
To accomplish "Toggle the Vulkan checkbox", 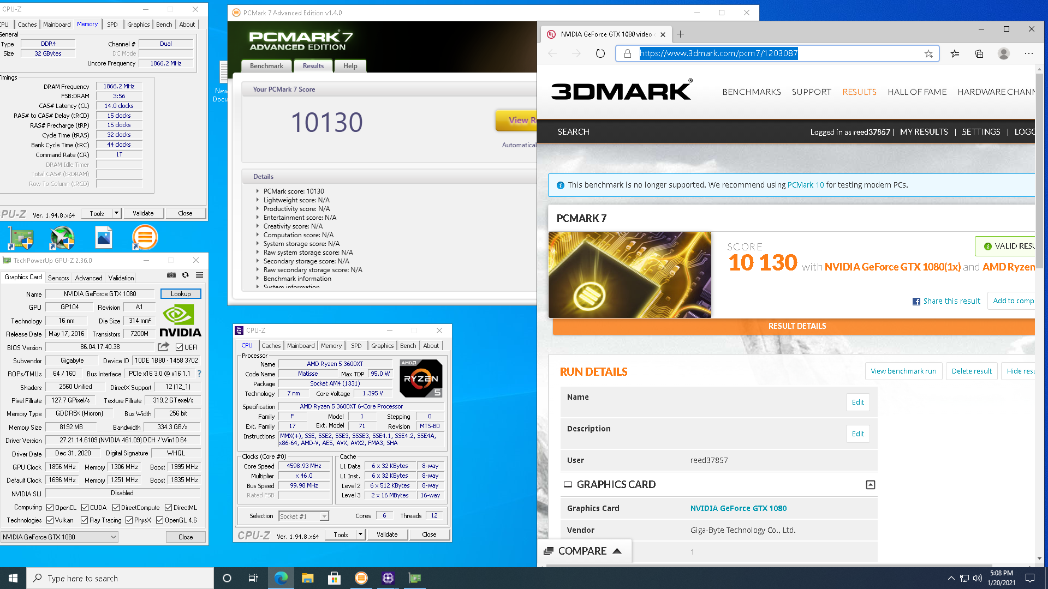I will (x=50, y=520).
